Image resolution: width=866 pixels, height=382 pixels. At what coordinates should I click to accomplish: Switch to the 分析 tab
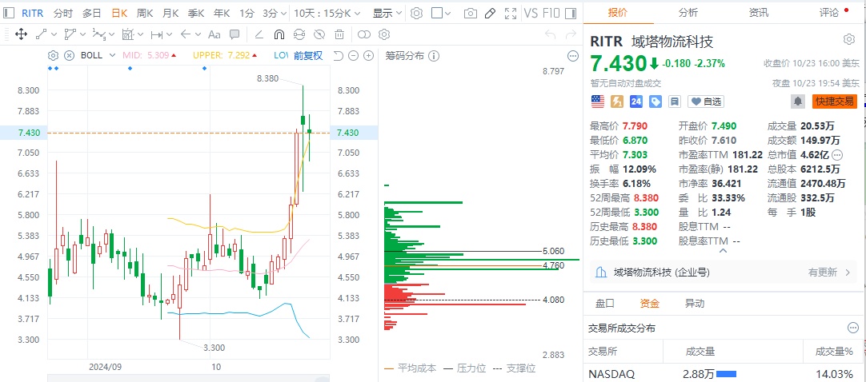coord(688,12)
